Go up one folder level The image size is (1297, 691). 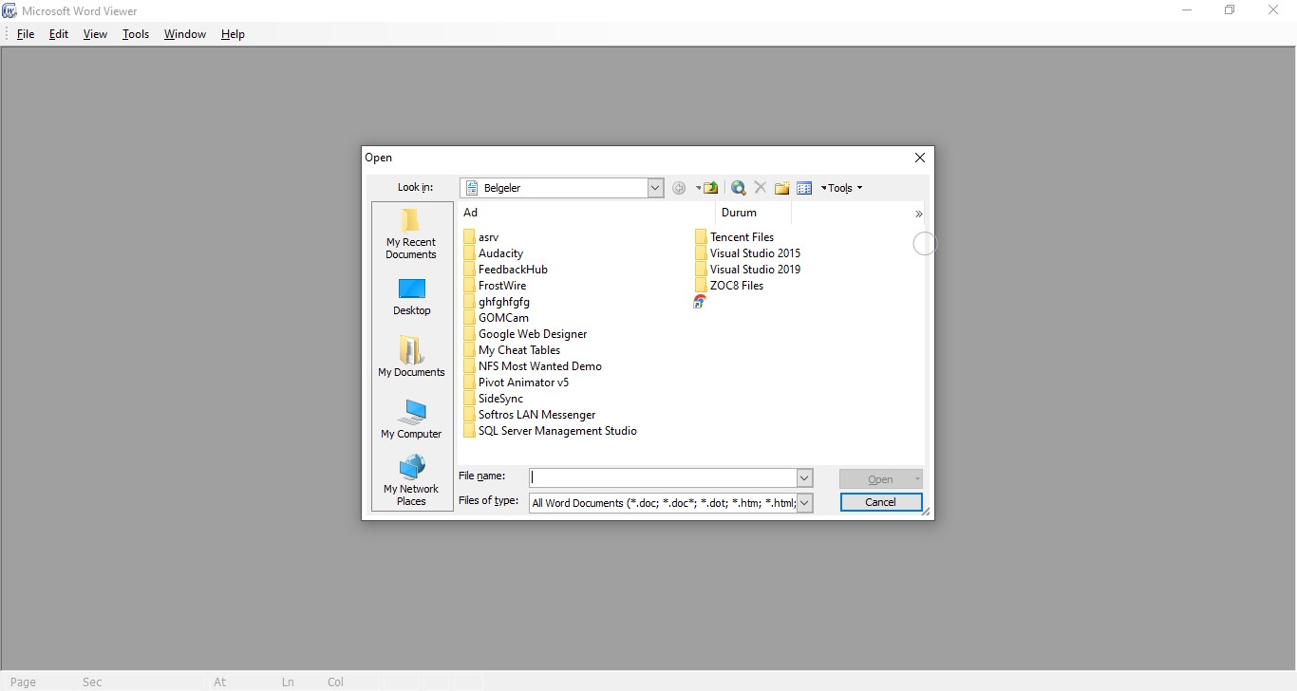coord(710,188)
